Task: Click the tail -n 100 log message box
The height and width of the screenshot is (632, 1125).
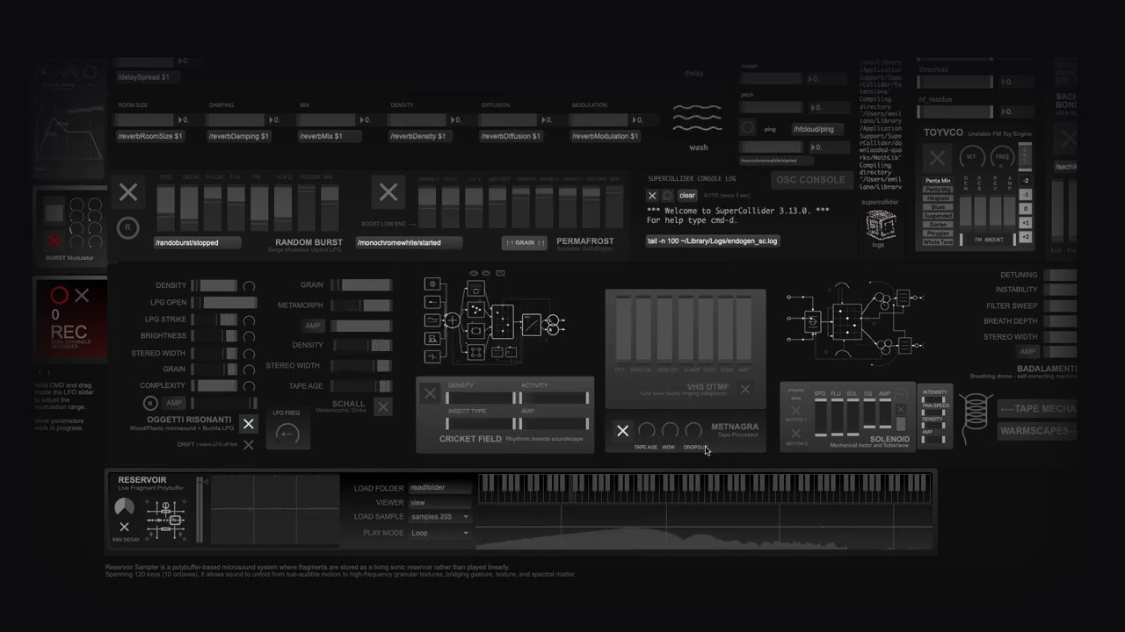Action: (713, 241)
